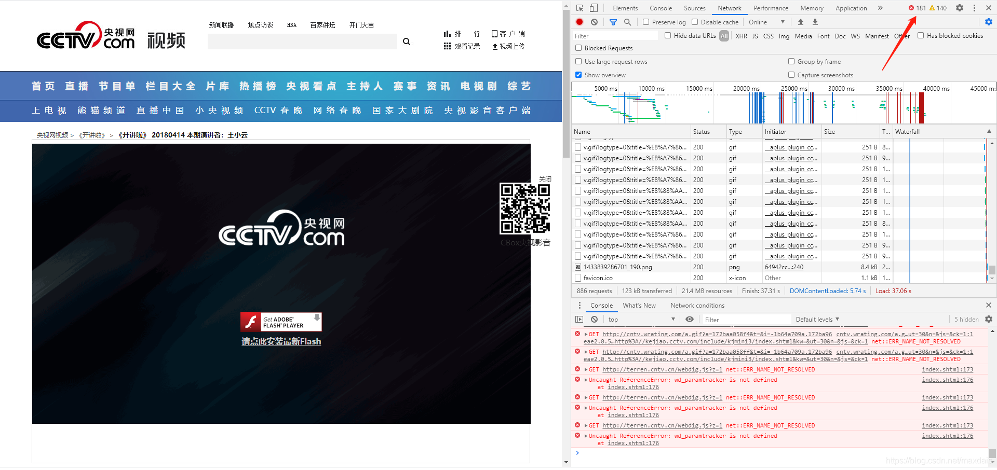Expand the first terren.cntv.cn GET error
This screenshot has height=470, width=997.
click(x=586, y=369)
